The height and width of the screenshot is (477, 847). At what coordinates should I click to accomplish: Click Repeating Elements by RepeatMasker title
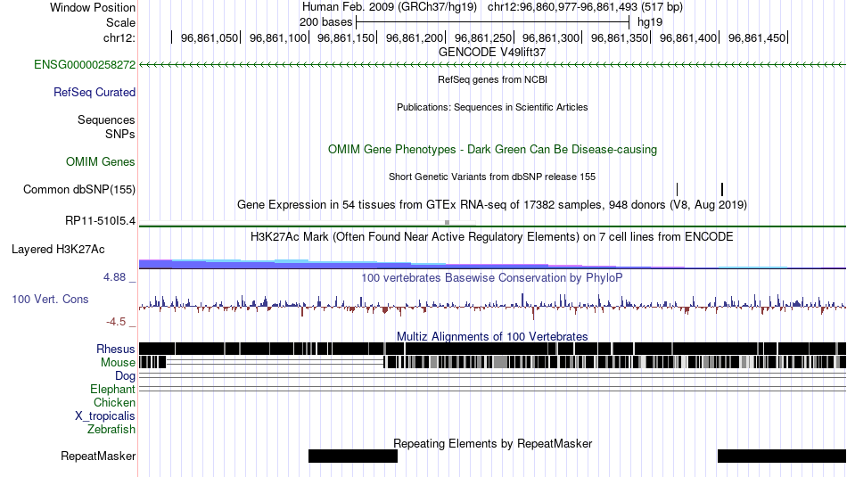[492, 443]
